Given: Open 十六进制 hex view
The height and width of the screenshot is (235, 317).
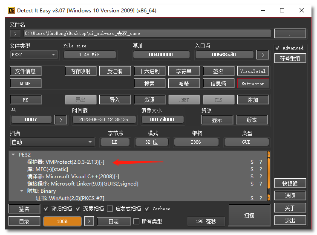Looking at the screenshot, I should coord(150,71).
